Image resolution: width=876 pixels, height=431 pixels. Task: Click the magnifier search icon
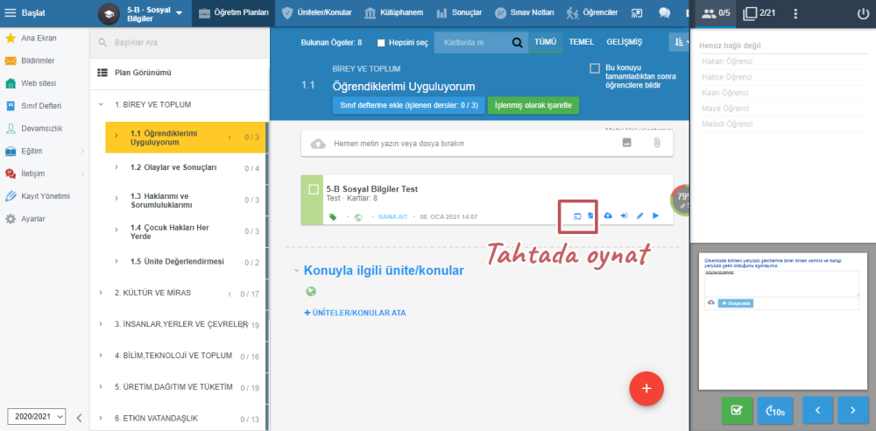click(x=518, y=42)
